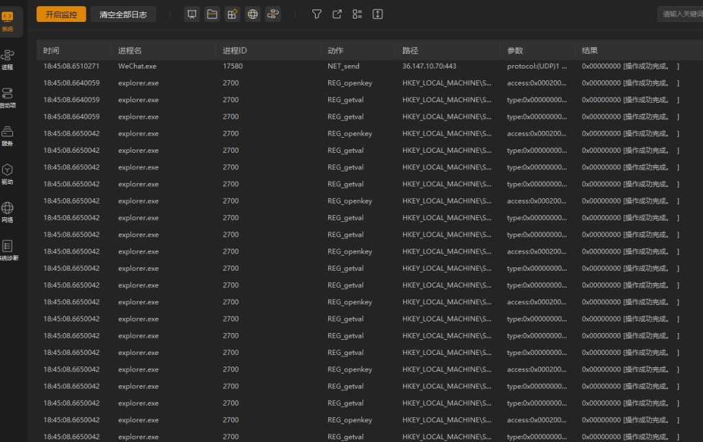Click the 清空全部日志 button
703x442 pixels.
point(123,14)
